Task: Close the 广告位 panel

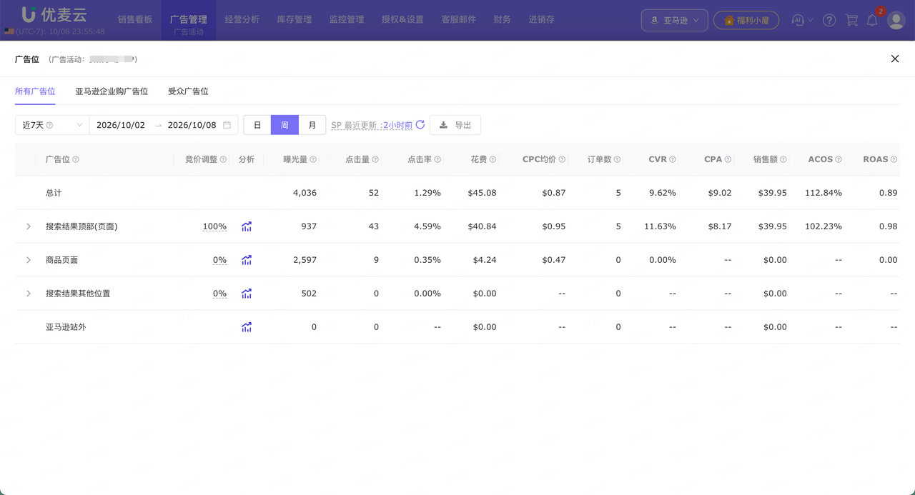Action: (x=895, y=59)
